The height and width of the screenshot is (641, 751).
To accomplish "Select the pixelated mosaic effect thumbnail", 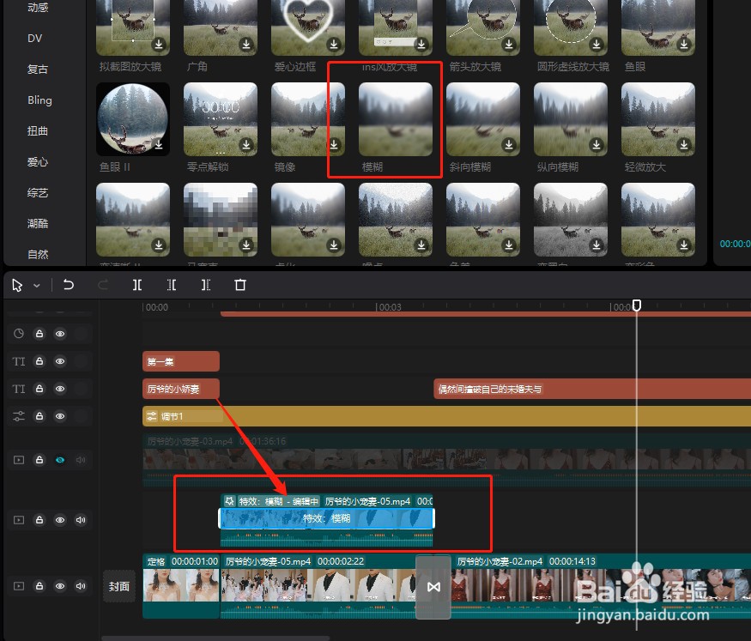I will pos(221,220).
